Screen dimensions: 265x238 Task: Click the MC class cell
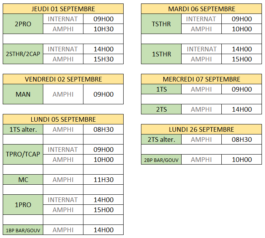click(23, 180)
